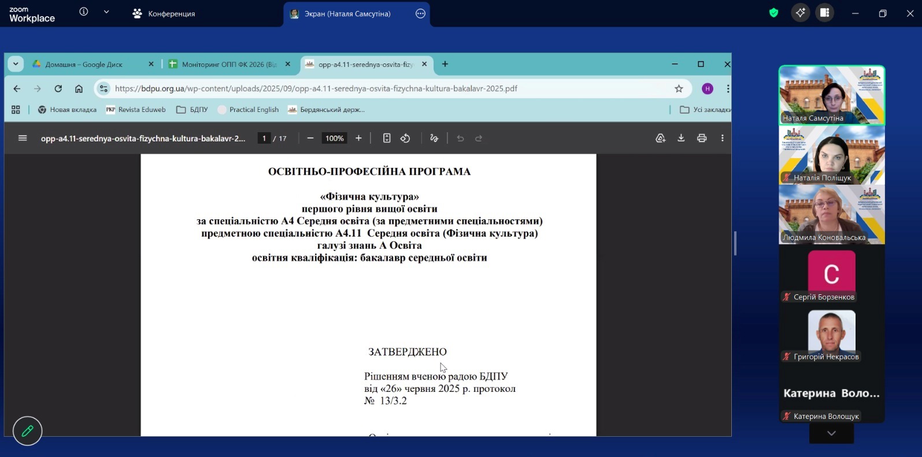This screenshot has width=922, height=457.
Task: Open dropdown arrow next to Zoom info icon
Action: (106, 12)
